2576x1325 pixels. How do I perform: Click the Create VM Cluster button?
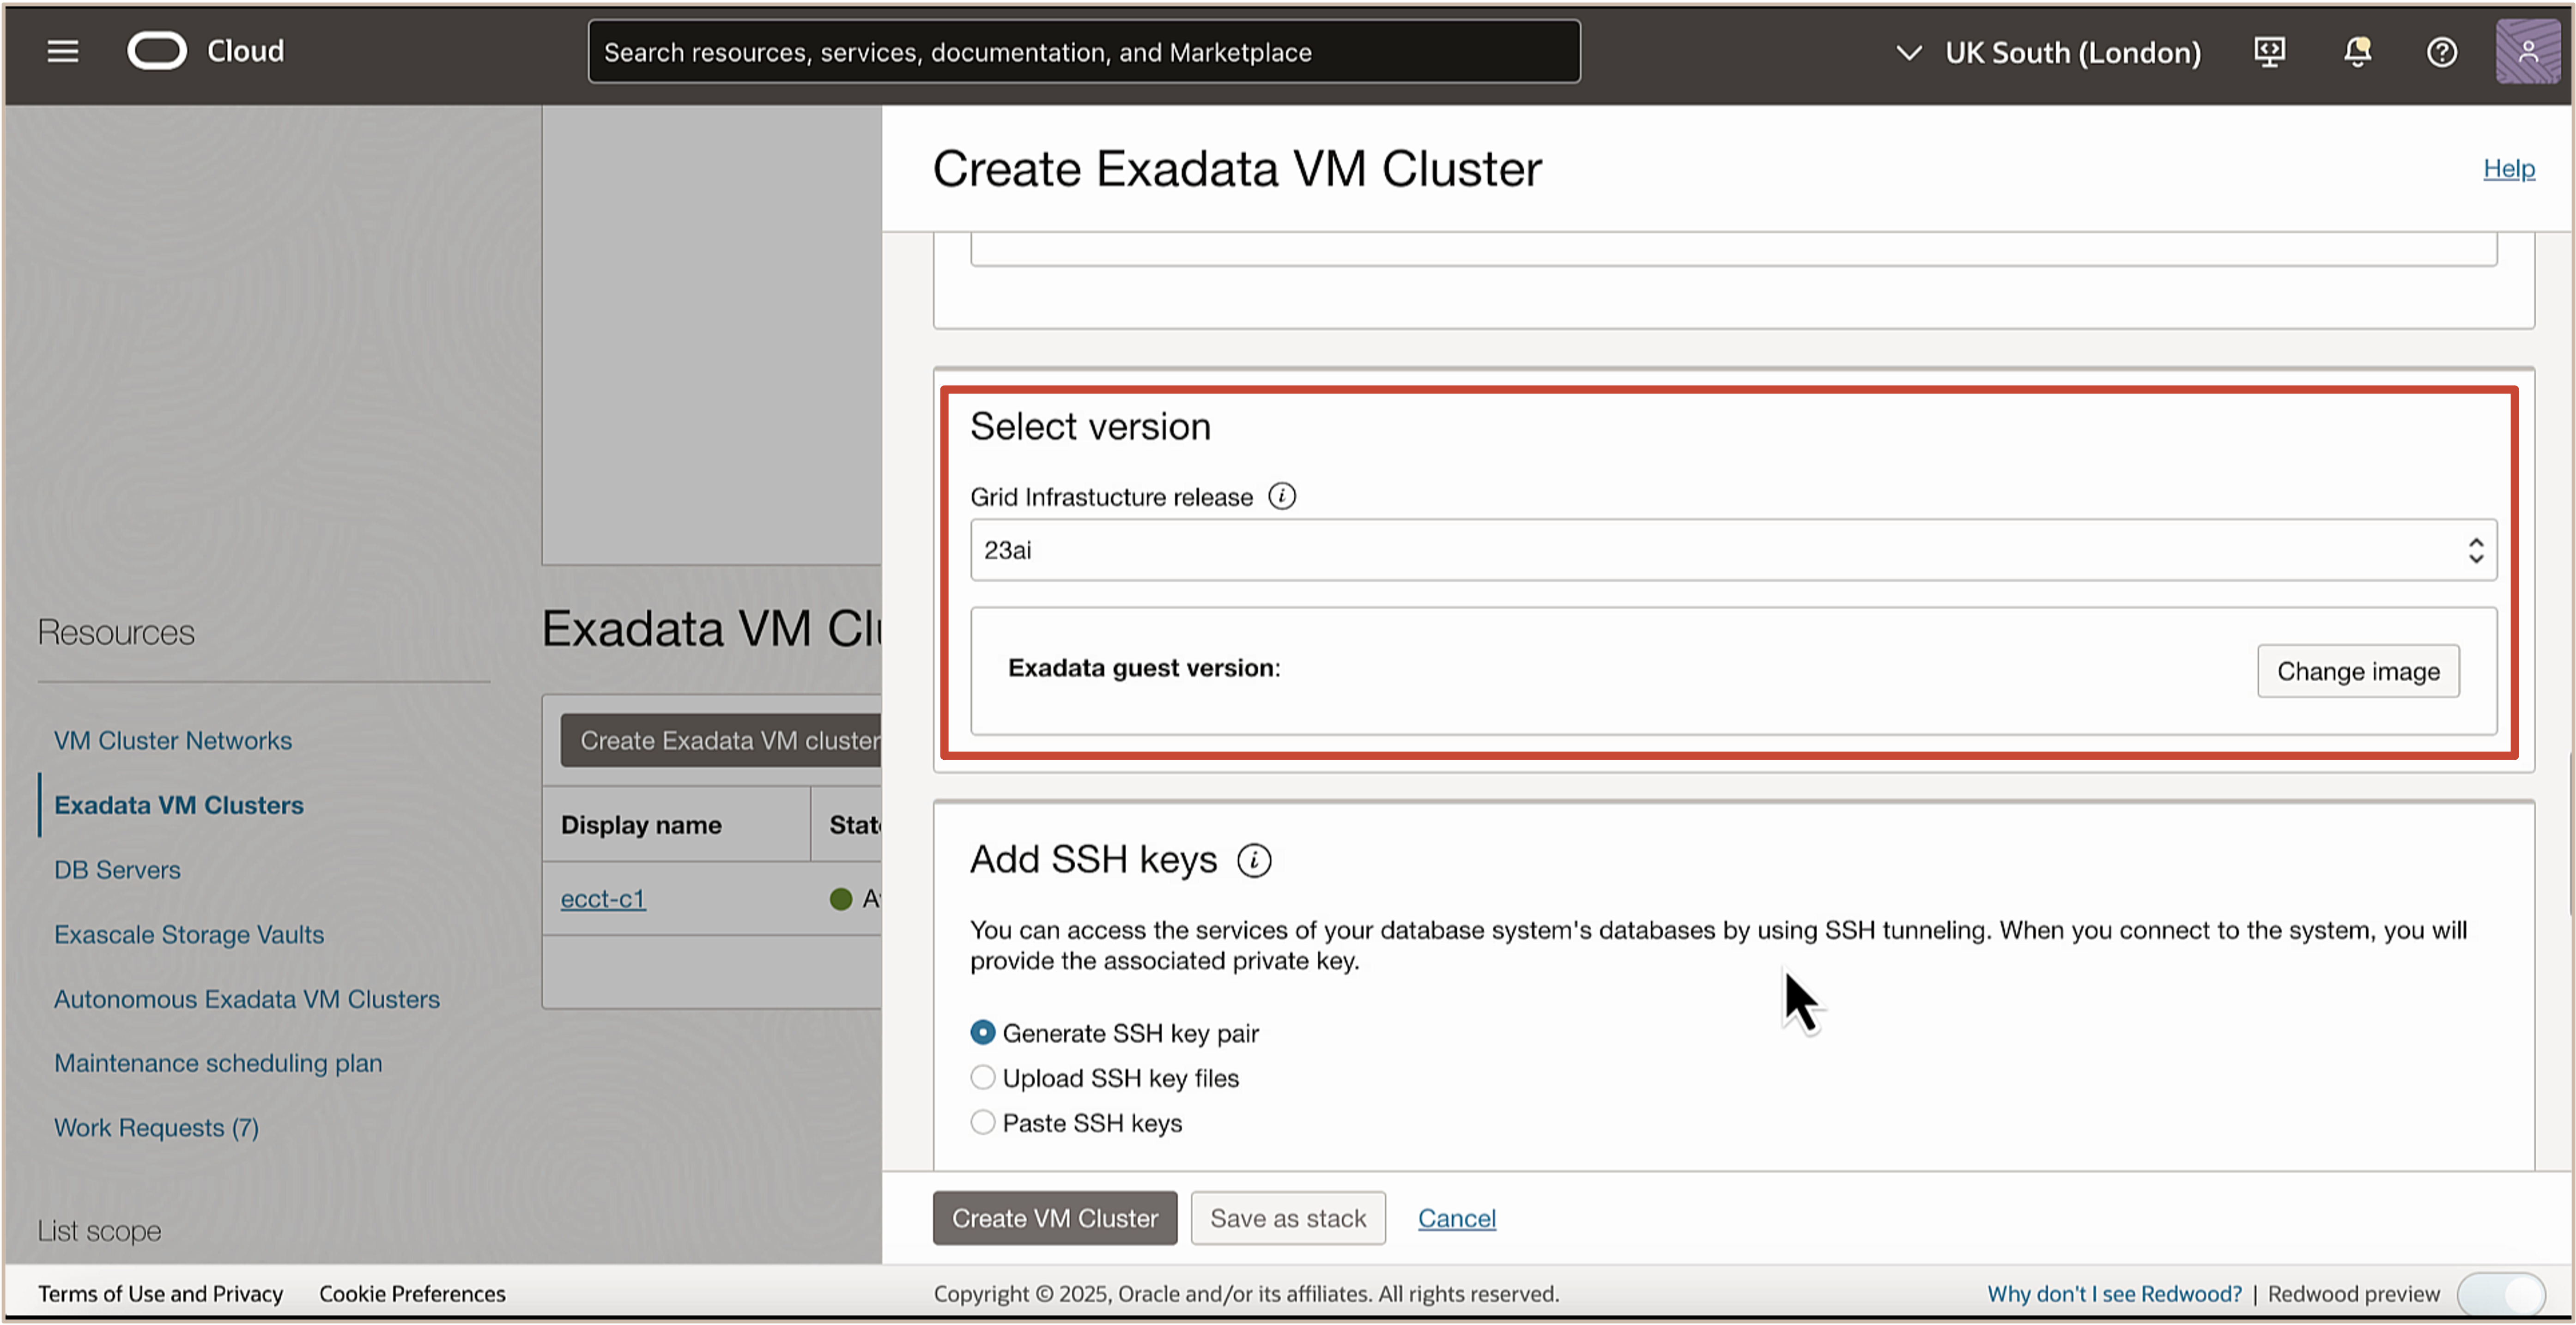[1054, 1218]
